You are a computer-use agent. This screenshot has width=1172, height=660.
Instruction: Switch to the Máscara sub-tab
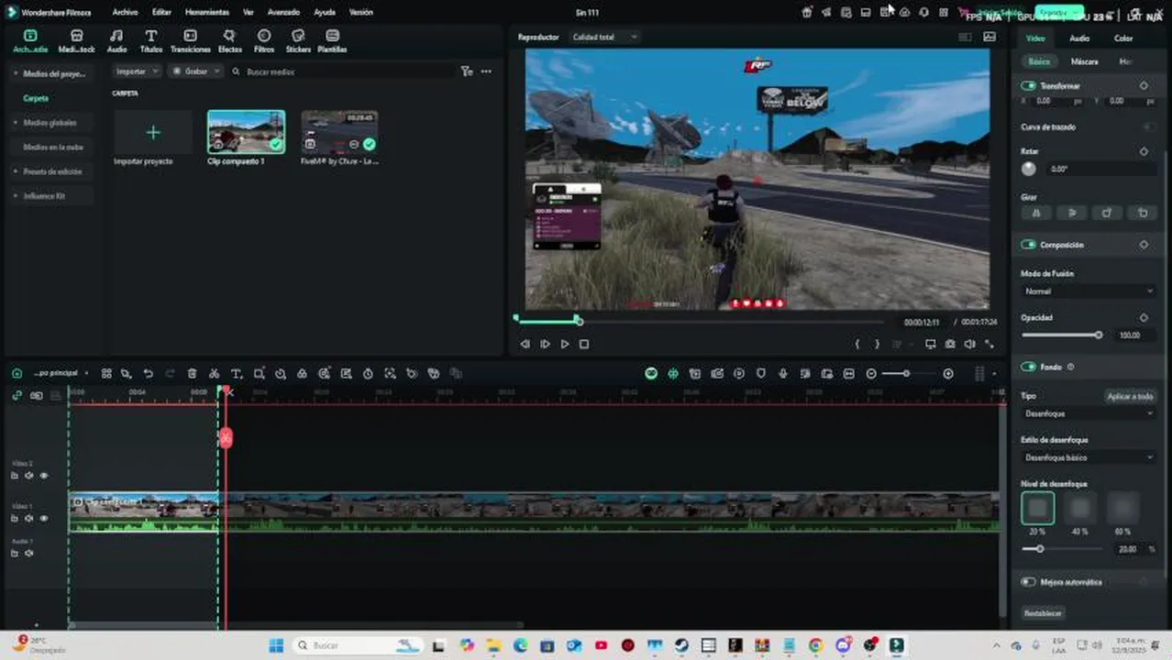(x=1084, y=61)
